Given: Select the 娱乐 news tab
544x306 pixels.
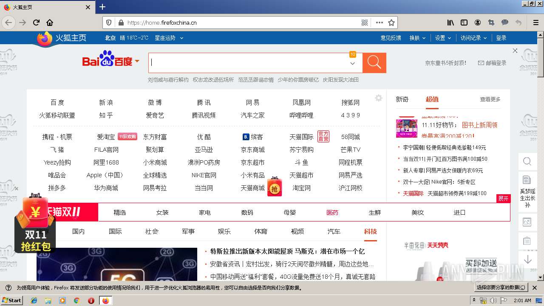Looking at the screenshot, I should coord(224,231).
